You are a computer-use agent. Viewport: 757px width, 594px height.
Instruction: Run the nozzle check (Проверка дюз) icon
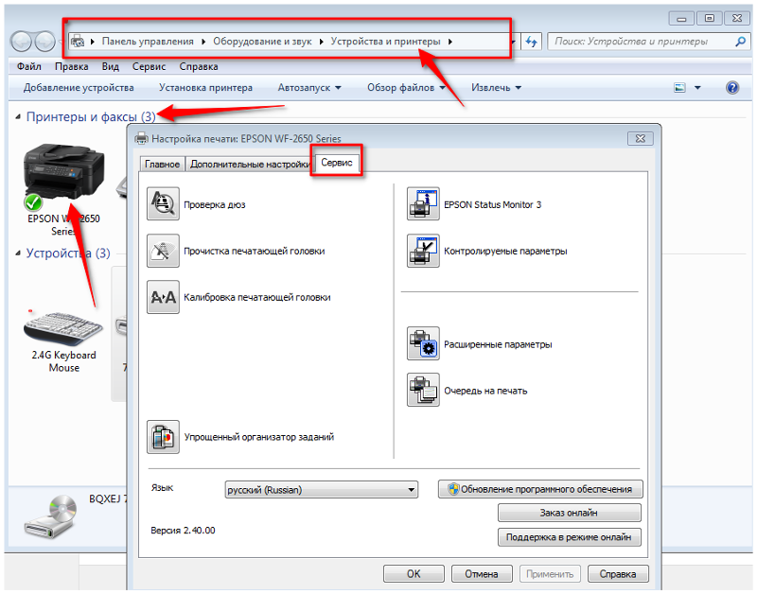click(x=163, y=204)
